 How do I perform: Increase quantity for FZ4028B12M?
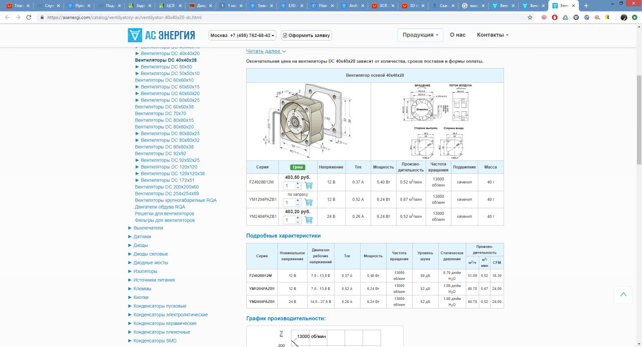pos(298,183)
